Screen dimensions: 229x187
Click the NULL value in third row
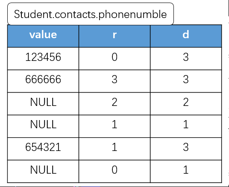coord(43,104)
